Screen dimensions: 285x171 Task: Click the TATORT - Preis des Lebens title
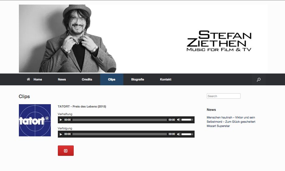pyautogui.click(x=82, y=107)
